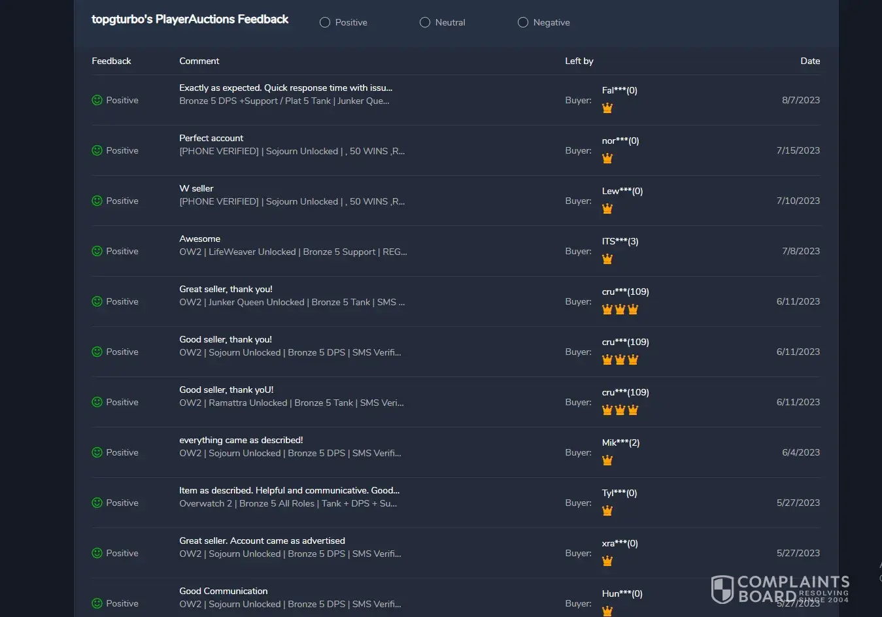Viewport: 882px width, 617px height.
Task: Open the Junker Queen Unlocked listing link
Action: [292, 303]
